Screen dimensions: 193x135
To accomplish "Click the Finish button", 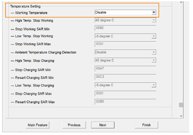I will coord(146,125).
